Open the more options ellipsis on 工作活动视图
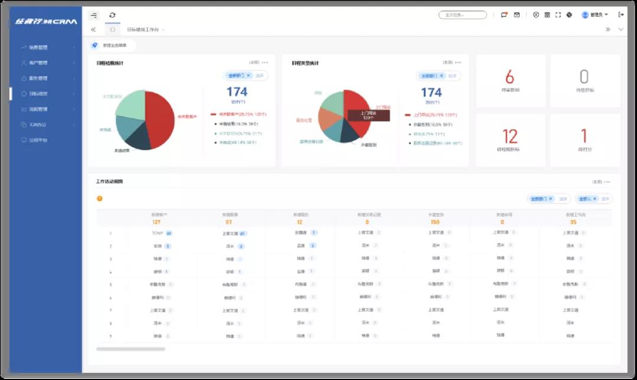 coord(607,182)
